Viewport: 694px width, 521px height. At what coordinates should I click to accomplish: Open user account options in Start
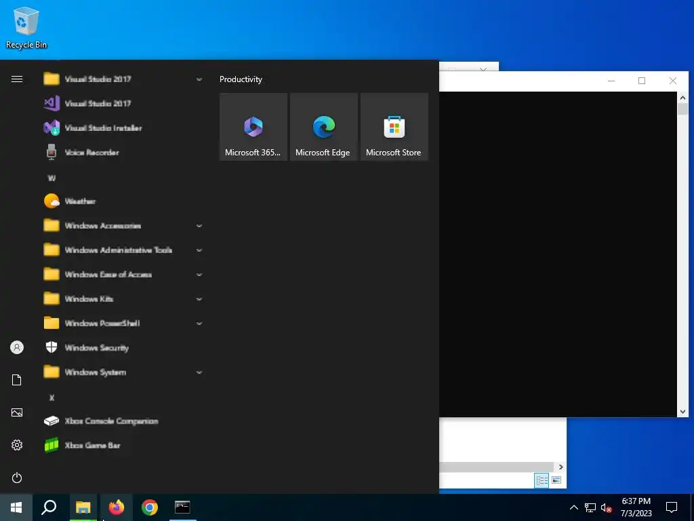click(x=17, y=347)
